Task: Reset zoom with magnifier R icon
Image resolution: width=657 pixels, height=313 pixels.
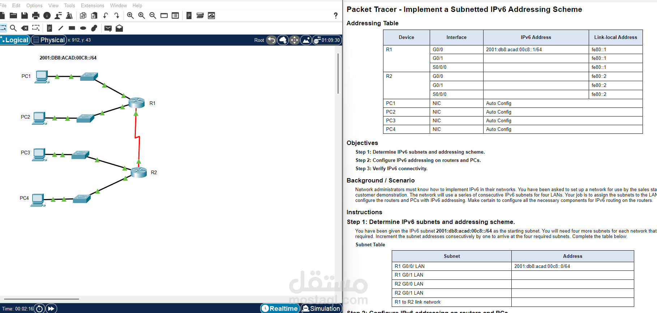Action: (x=142, y=16)
